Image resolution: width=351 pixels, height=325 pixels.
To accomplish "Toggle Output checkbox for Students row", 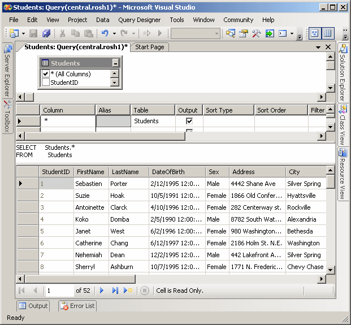I will [x=189, y=121].
